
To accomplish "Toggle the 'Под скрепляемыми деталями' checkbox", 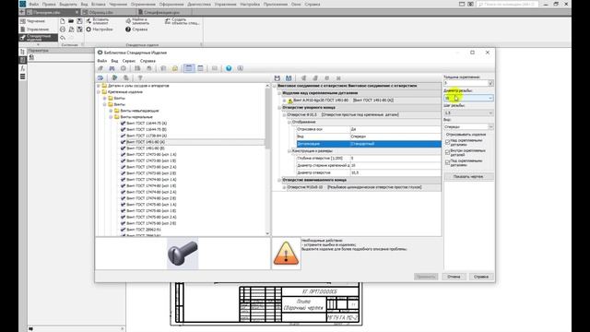I will pos(447,162).
